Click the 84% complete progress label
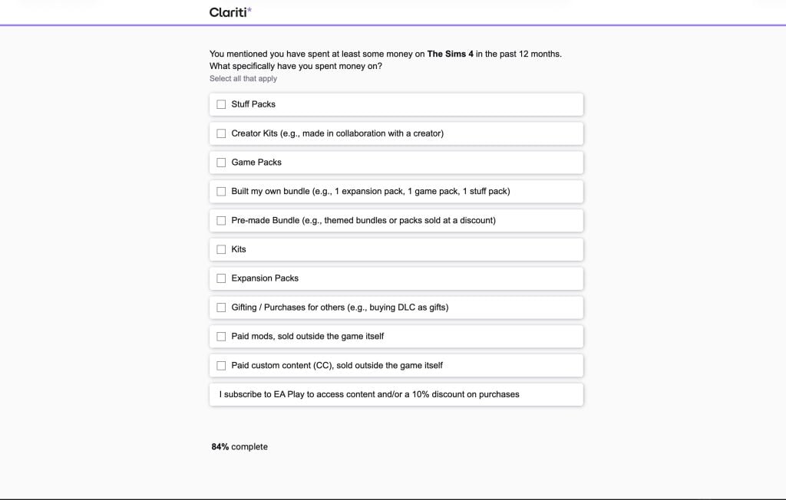 (240, 446)
